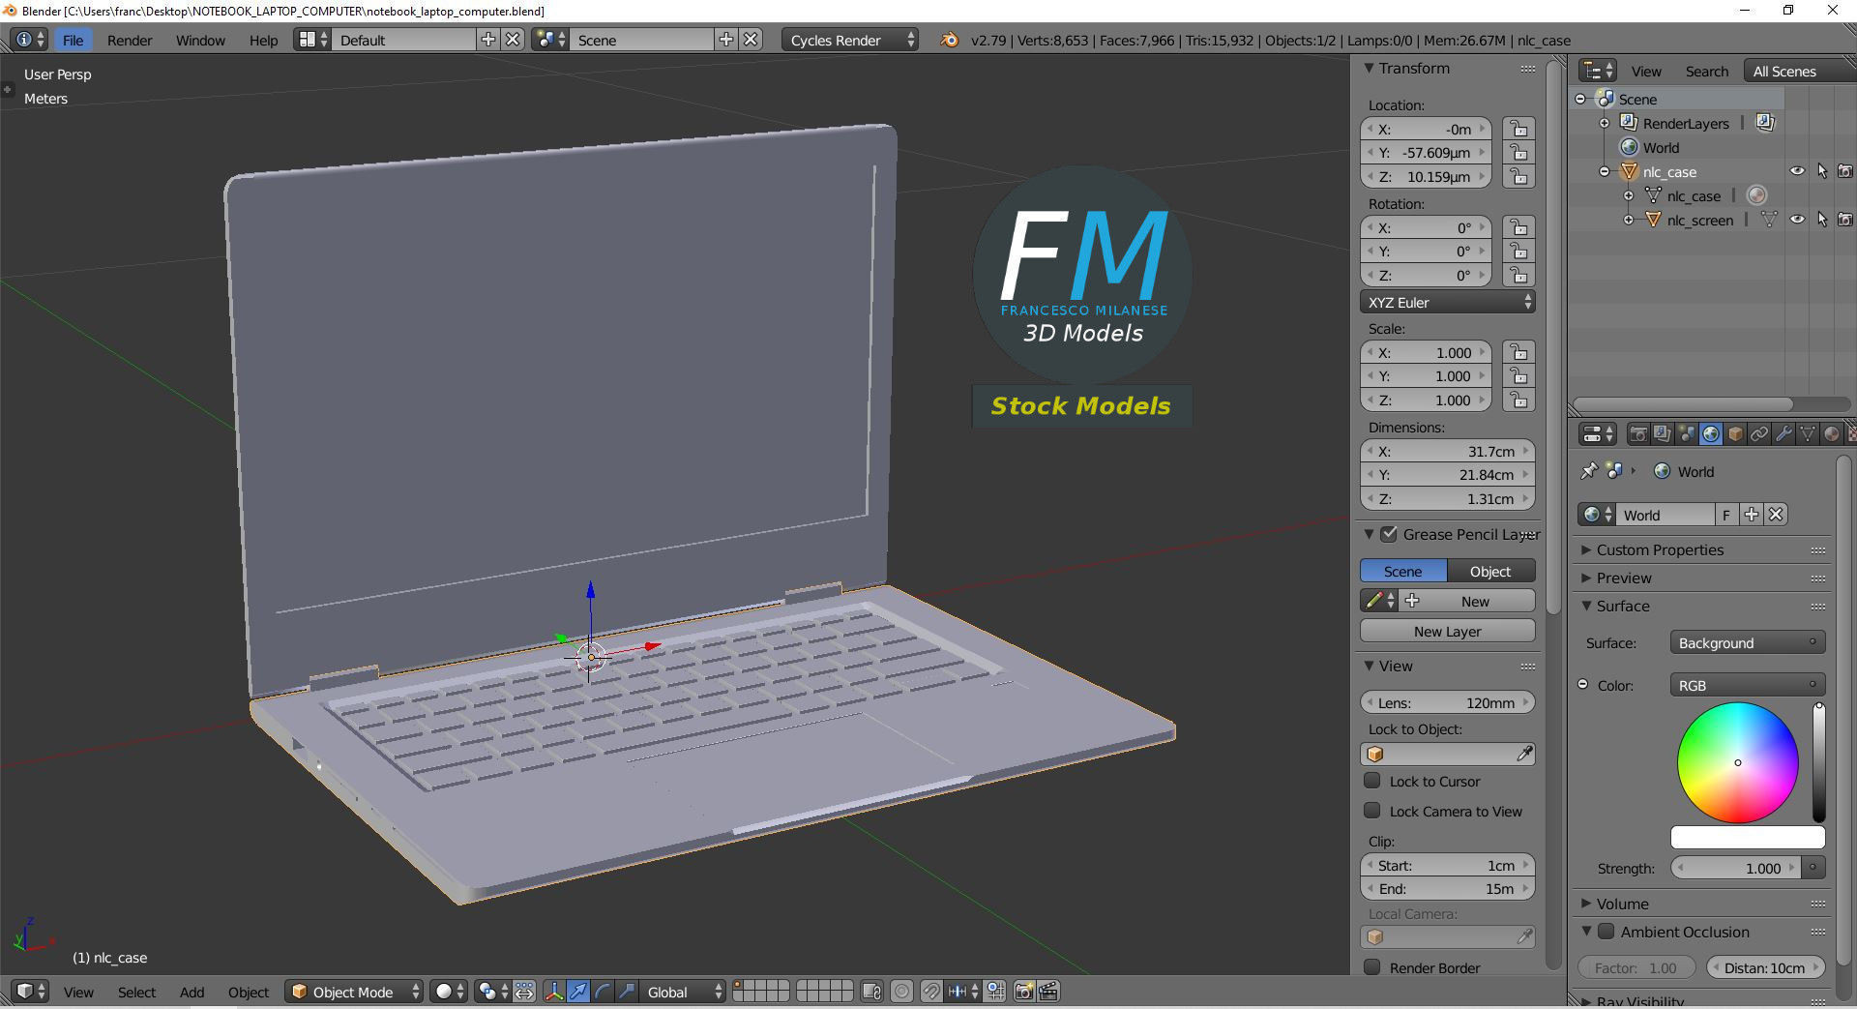Open the Cycles Render engine dropdown
This screenshot has height=1009, width=1857.
click(850, 40)
